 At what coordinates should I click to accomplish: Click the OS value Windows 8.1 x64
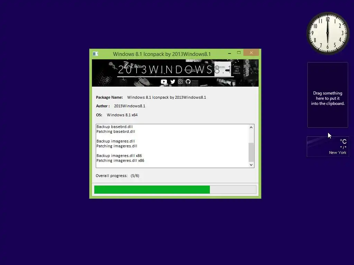[122, 115]
